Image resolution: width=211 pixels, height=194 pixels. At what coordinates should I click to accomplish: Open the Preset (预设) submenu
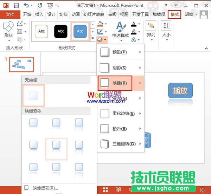point(121,52)
